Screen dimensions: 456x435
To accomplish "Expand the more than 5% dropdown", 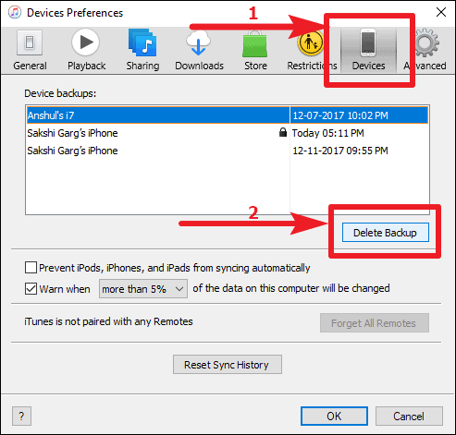I will tap(143, 289).
